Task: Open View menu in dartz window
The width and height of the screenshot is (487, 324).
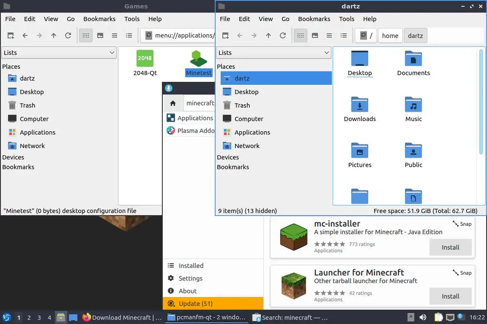Action: tap(266, 19)
